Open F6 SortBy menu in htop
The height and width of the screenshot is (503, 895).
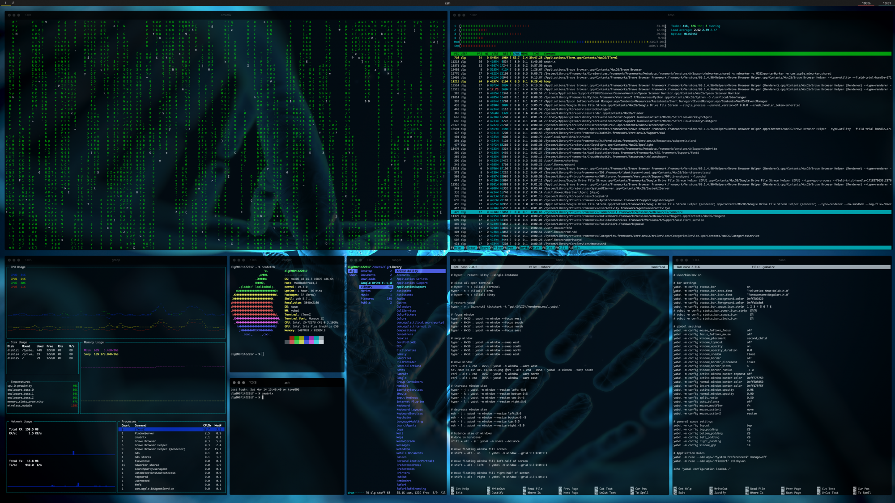tap(522, 248)
